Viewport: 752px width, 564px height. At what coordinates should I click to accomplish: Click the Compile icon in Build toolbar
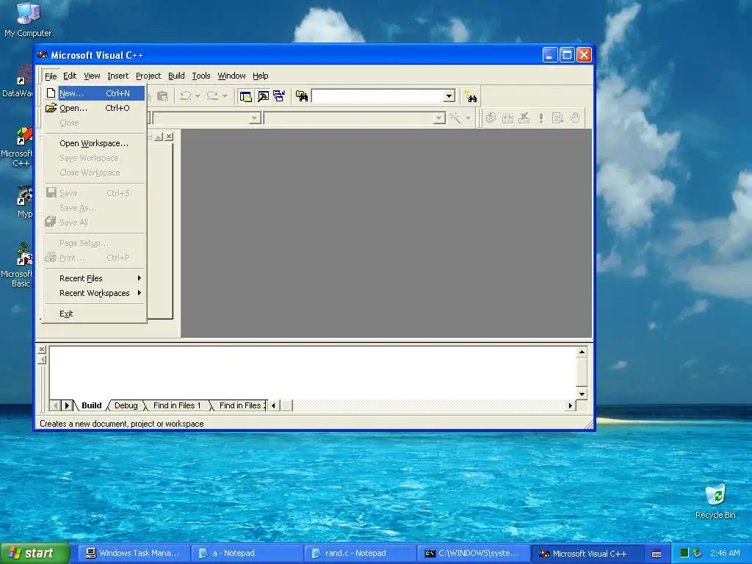click(x=491, y=118)
